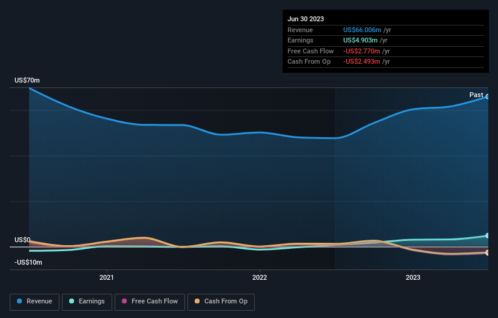
Task: Toggle the Cash From Op legend button
Action: coord(221,302)
